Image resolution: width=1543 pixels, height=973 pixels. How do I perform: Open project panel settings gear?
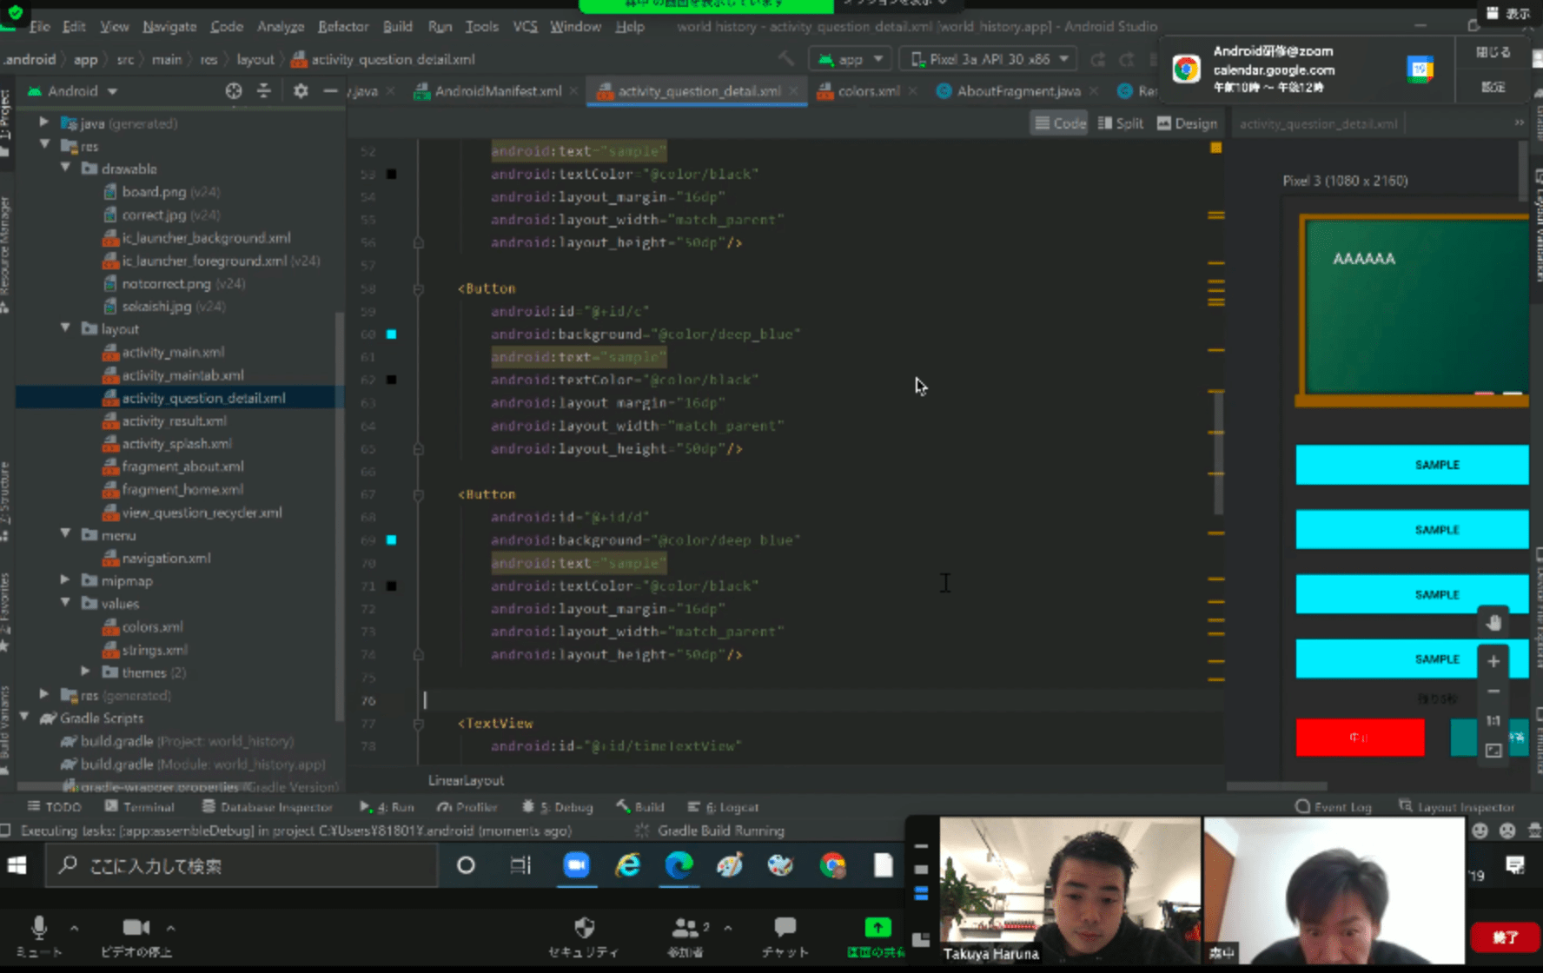tap(301, 91)
